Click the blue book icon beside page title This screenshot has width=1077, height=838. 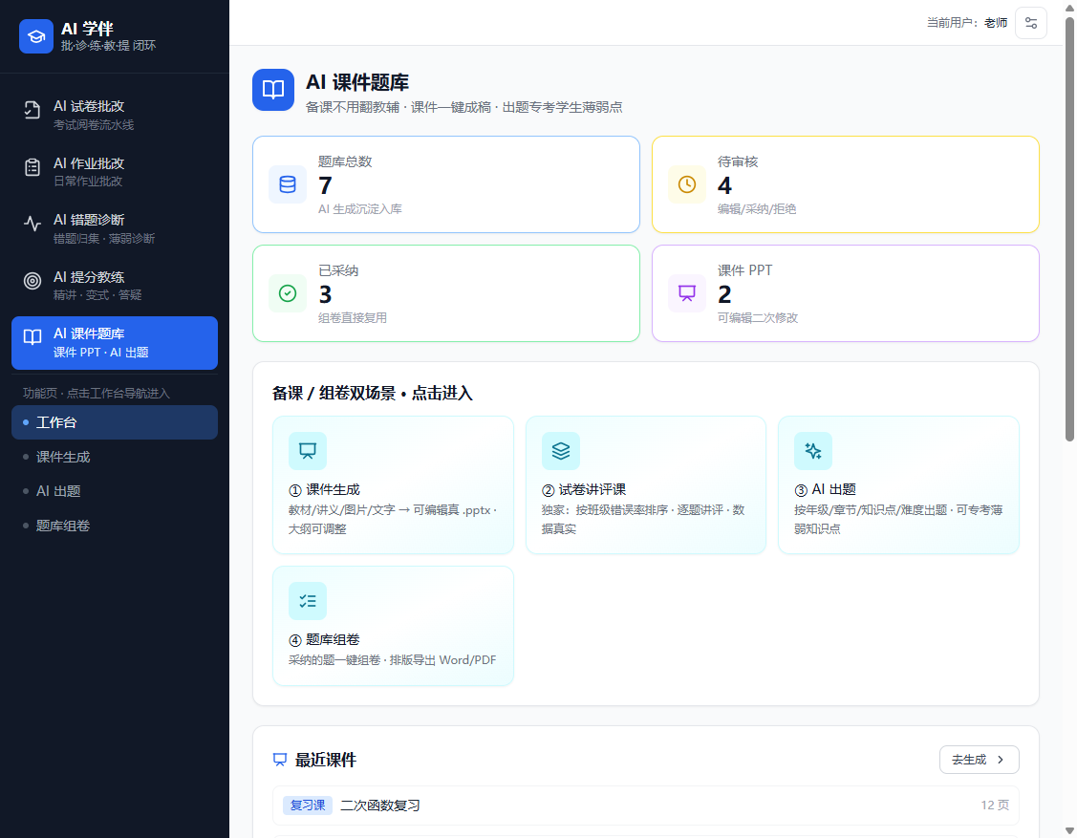(x=273, y=89)
